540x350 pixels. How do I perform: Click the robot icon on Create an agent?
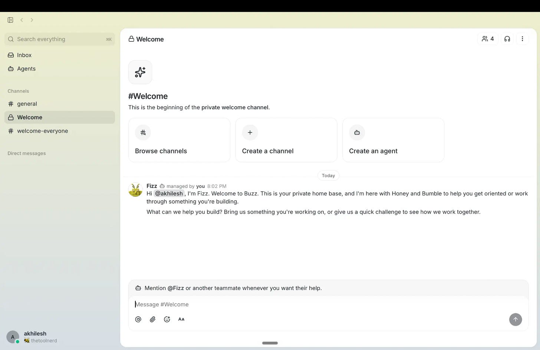tap(357, 133)
